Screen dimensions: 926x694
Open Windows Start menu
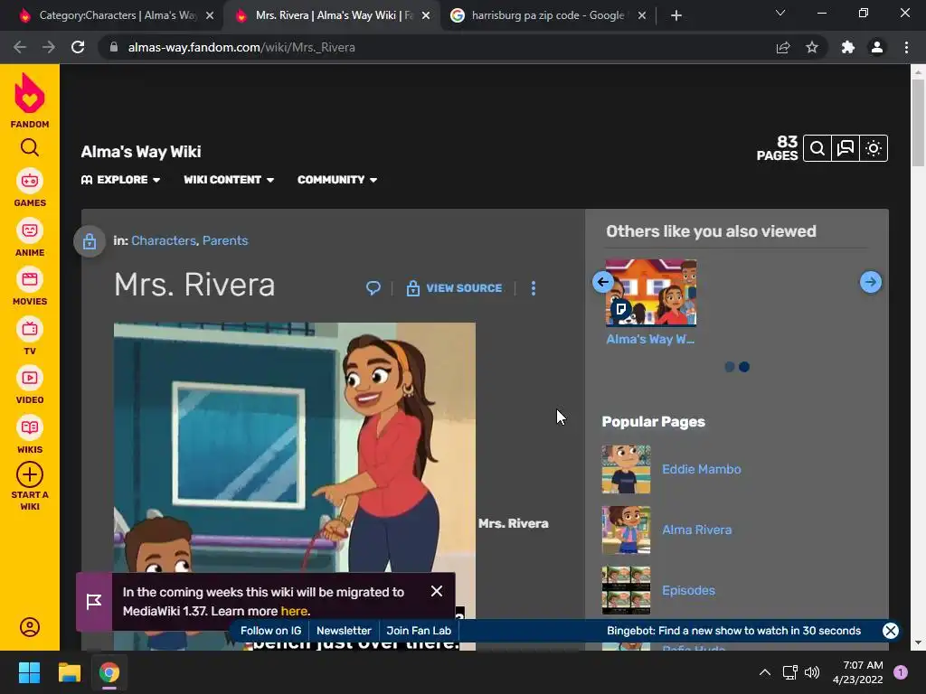[29, 672]
